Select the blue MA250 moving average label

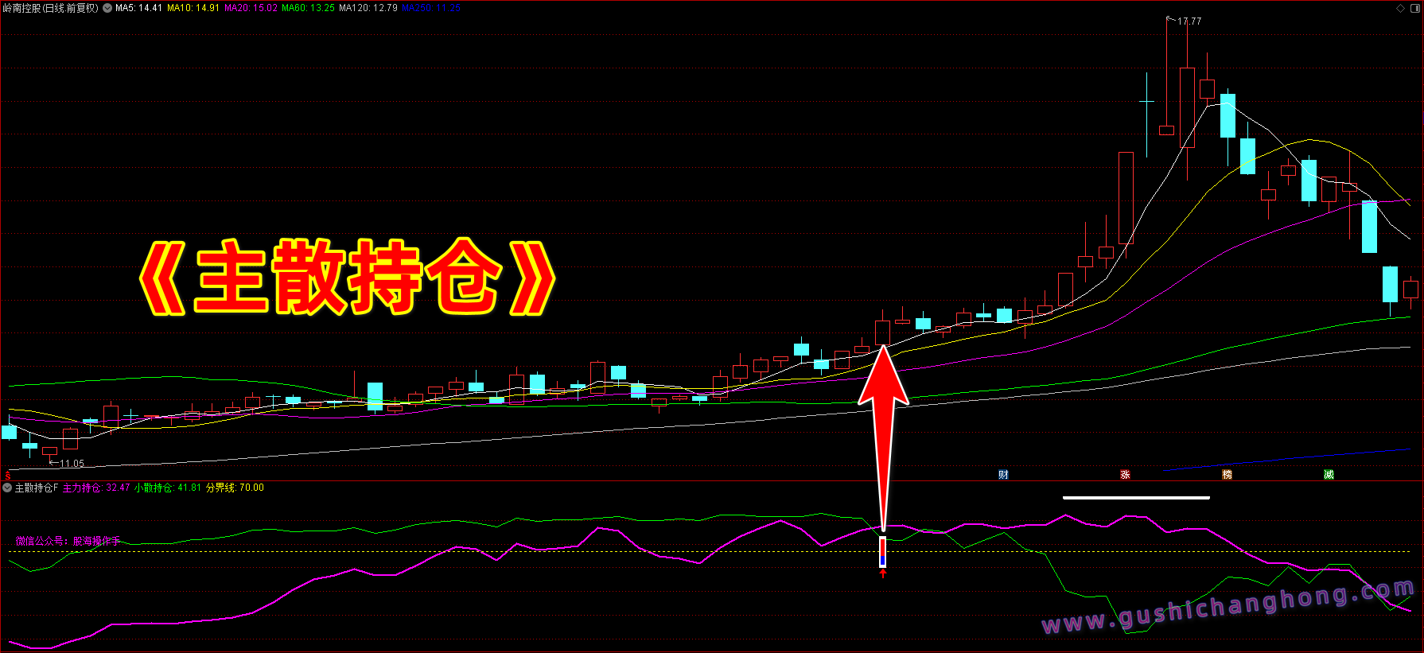coord(430,8)
